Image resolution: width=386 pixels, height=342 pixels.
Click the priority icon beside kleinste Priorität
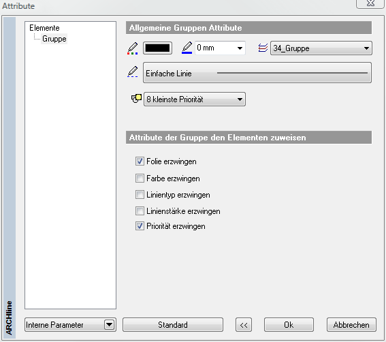[x=136, y=99]
